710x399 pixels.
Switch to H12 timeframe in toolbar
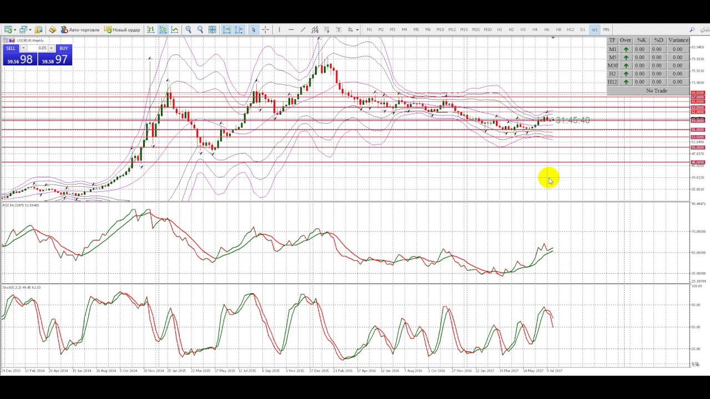pyautogui.click(x=570, y=29)
